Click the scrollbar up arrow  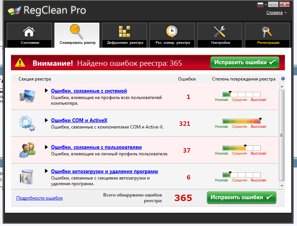[282, 87]
